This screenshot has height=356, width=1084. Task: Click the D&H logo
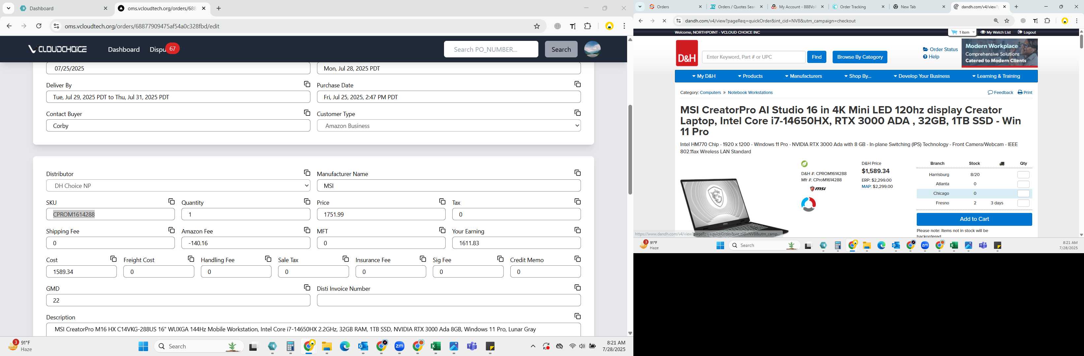pyautogui.click(x=687, y=53)
